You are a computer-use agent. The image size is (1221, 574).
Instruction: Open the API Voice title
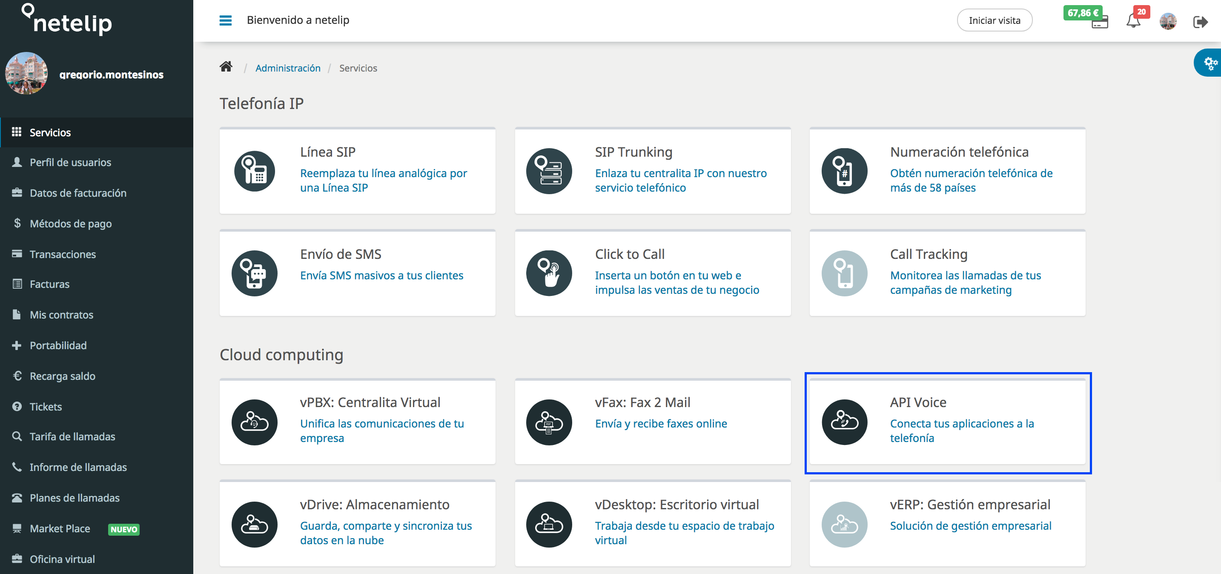(x=918, y=402)
